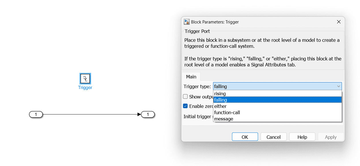Click the Apply button
Viewport: 360px width, 166px height.
(x=331, y=137)
